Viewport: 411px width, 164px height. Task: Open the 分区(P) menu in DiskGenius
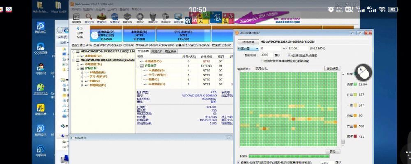pos(100,9)
